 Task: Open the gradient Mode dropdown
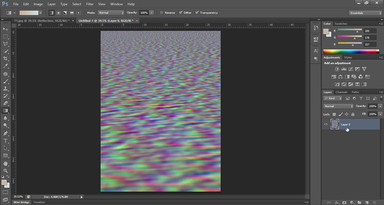[x=111, y=13]
